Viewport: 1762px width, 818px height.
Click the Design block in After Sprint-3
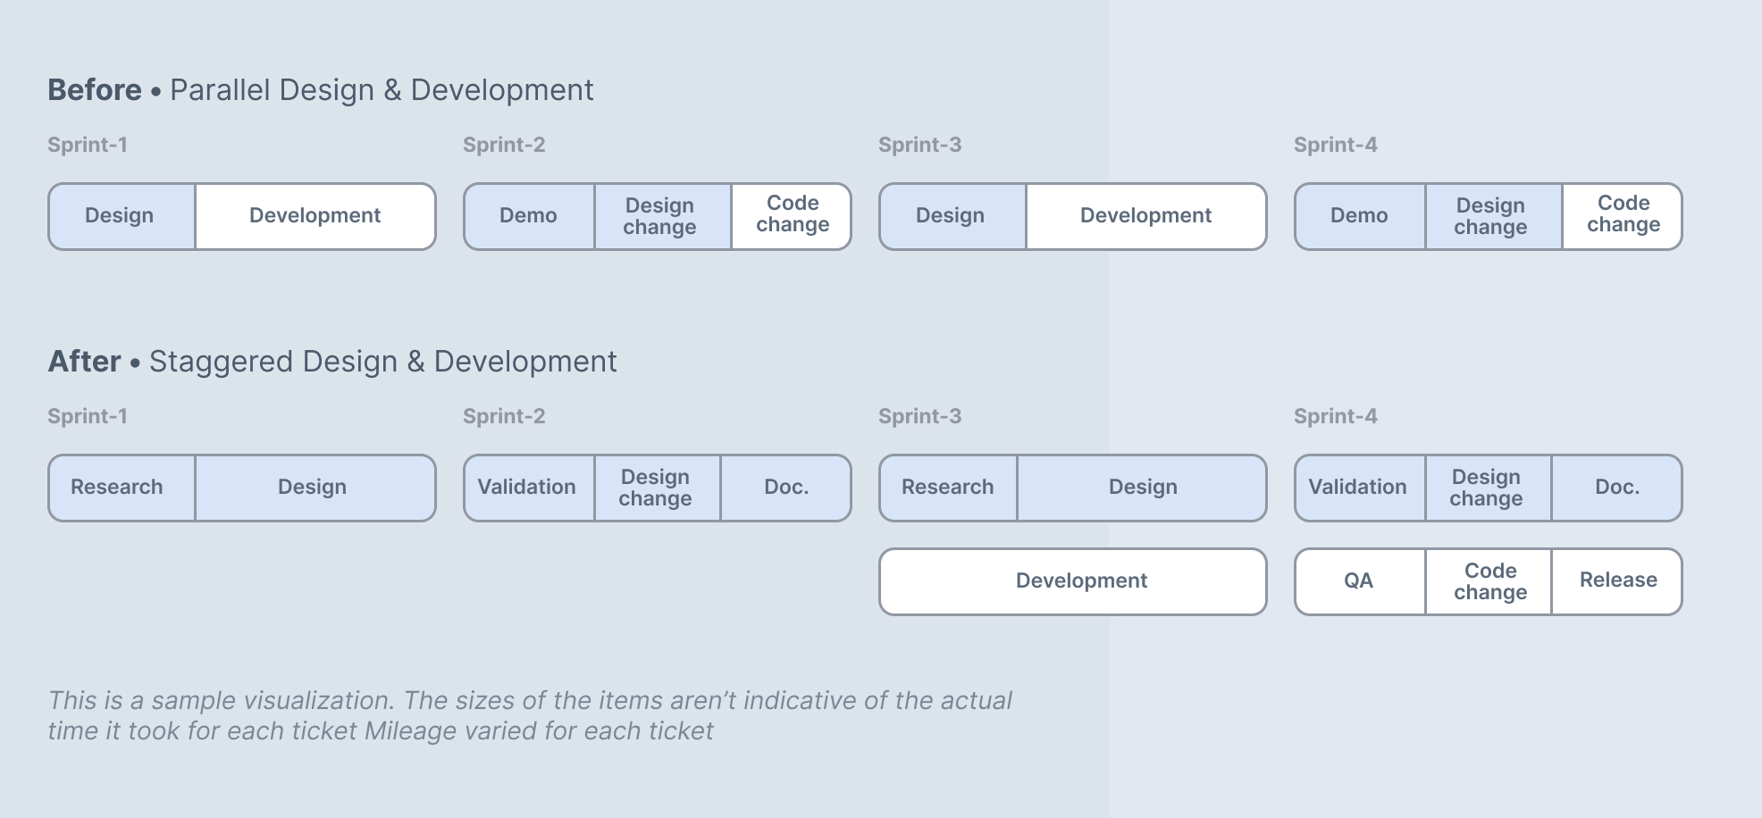click(1142, 488)
